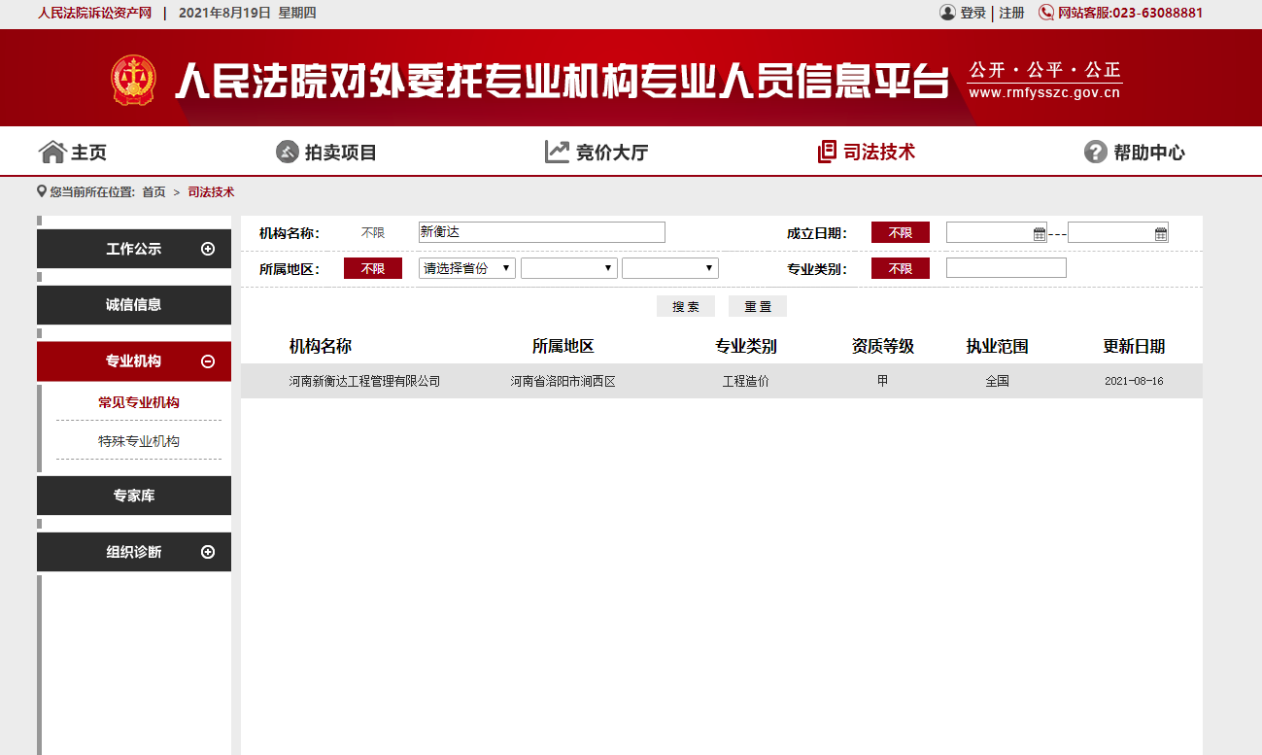Click the 搜索 search button
Screen dimensions: 1262x755
tap(686, 306)
